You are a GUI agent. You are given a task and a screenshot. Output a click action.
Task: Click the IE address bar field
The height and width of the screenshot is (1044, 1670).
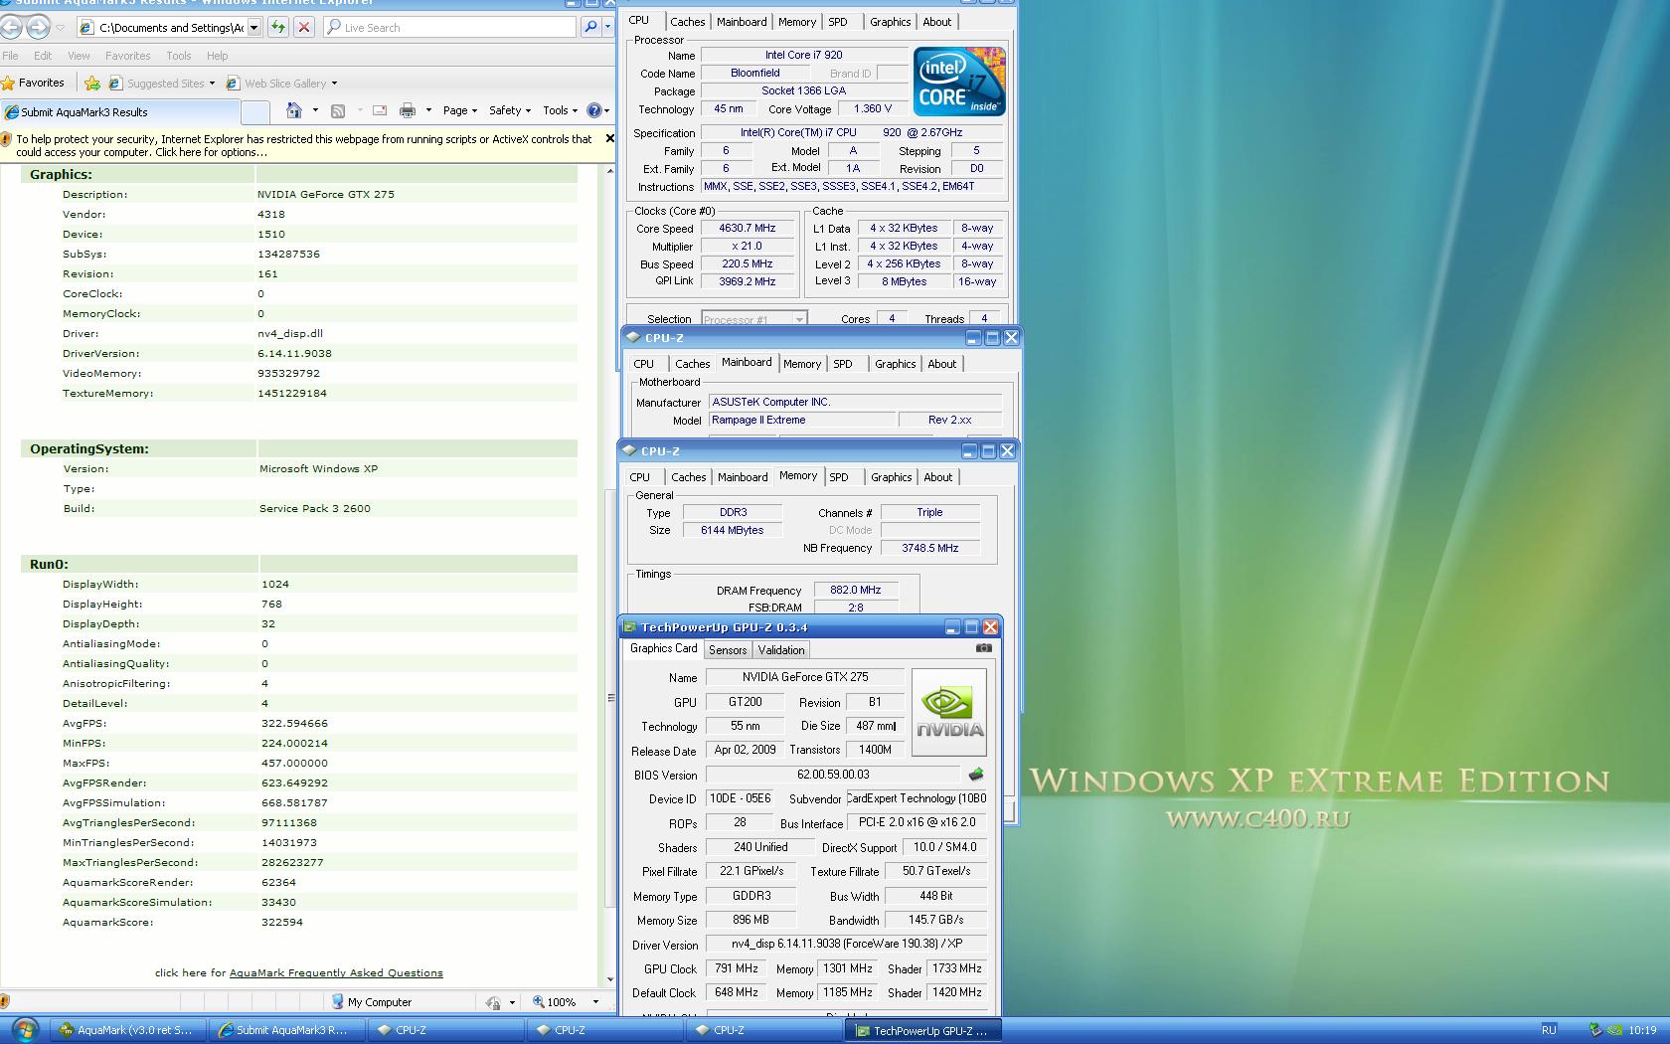(x=169, y=27)
